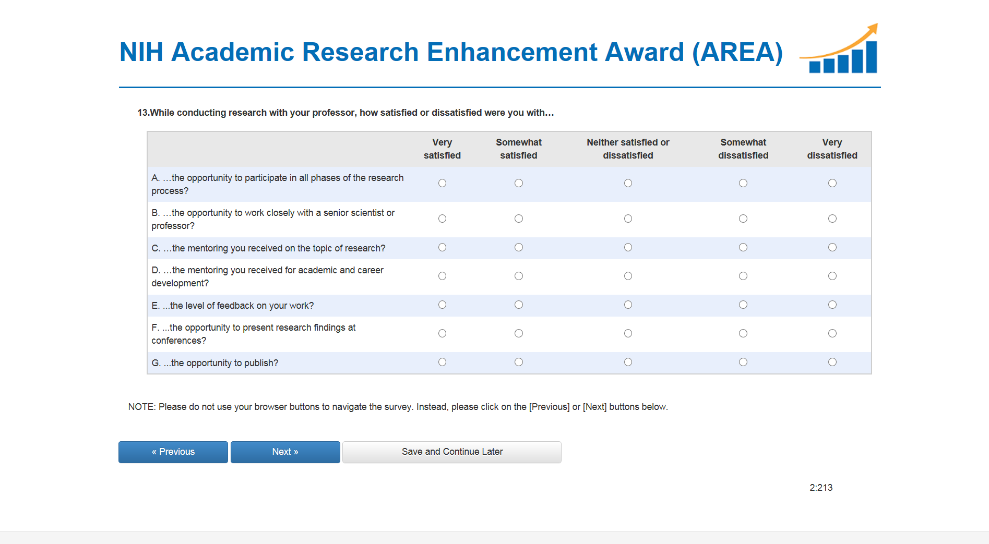This screenshot has width=989, height=544.
Task: Select Neither satisfied or dissatisfied for row D
Action: coord(628,276)
